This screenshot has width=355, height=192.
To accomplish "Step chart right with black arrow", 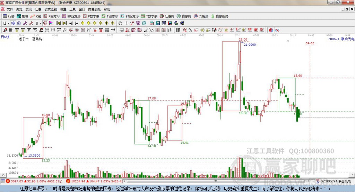I will pyautogui.click(x=77, y=23).
